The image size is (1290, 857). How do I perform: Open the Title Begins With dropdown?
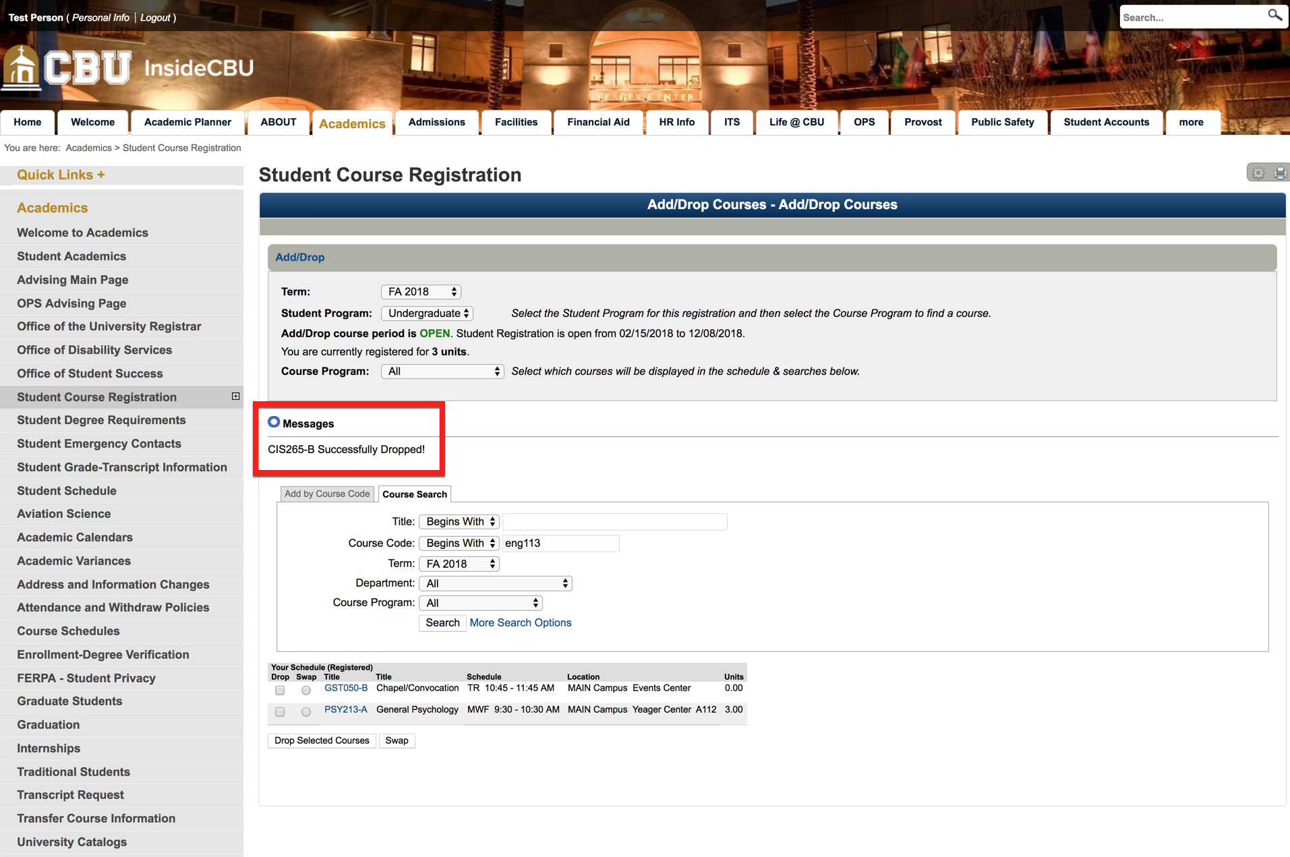[x=459, y=522]
